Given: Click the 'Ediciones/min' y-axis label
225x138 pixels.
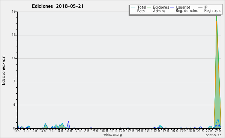Looking at the screenshot, I should coord(3,70).
